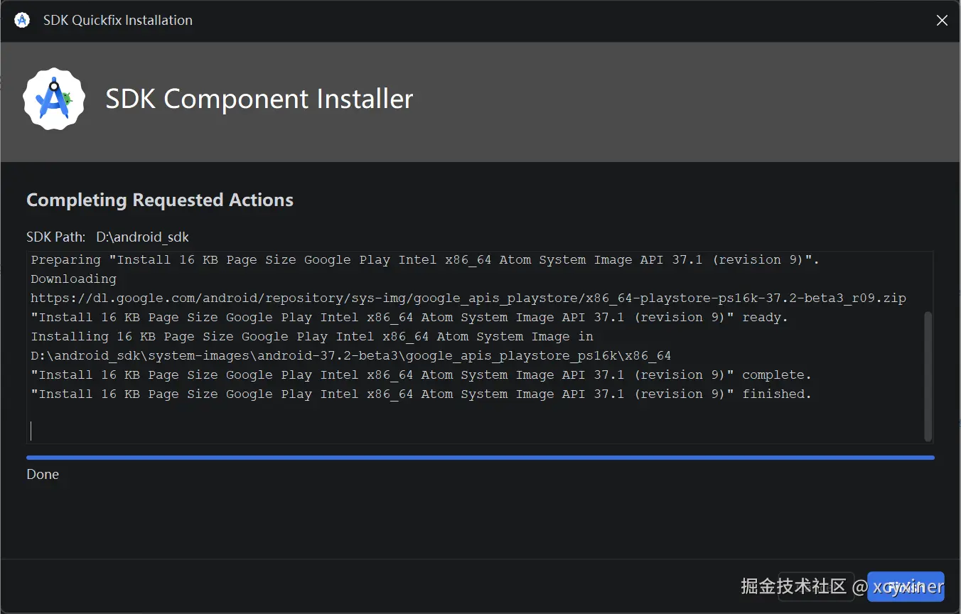Click the blue Finish button
Screen dimensions: 961x614
(x=906, y=587)
